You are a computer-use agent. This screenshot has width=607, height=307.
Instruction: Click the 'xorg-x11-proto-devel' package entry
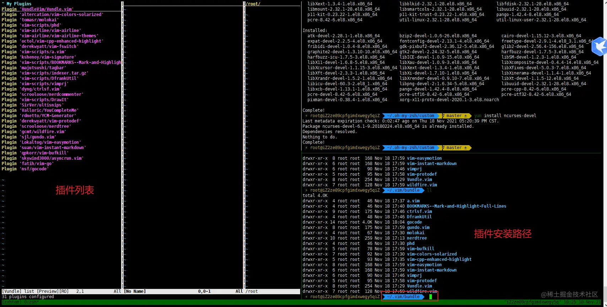coord(449,100)
